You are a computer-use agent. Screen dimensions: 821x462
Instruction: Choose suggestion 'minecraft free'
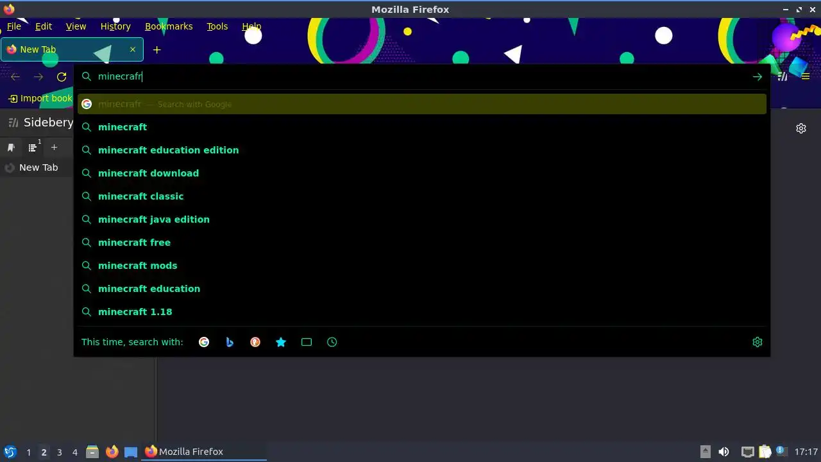(x=422, y=243)
